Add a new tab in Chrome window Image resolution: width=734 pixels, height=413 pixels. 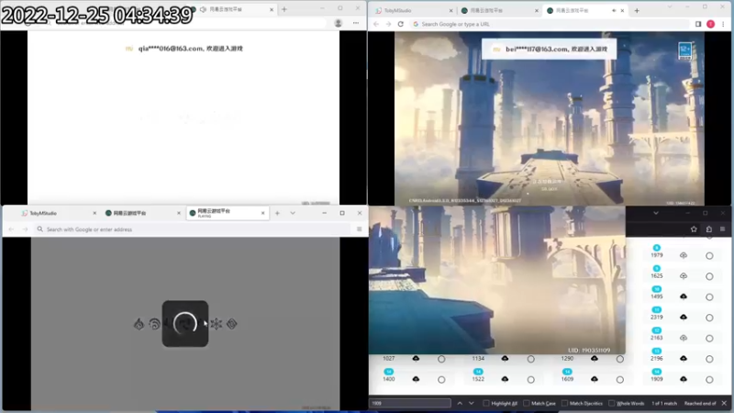[637, 10]
